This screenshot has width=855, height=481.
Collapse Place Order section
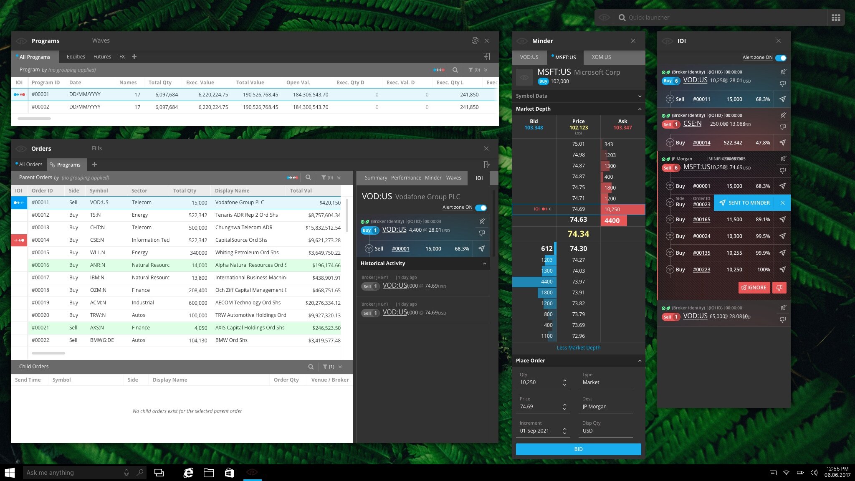click(640, 361)
